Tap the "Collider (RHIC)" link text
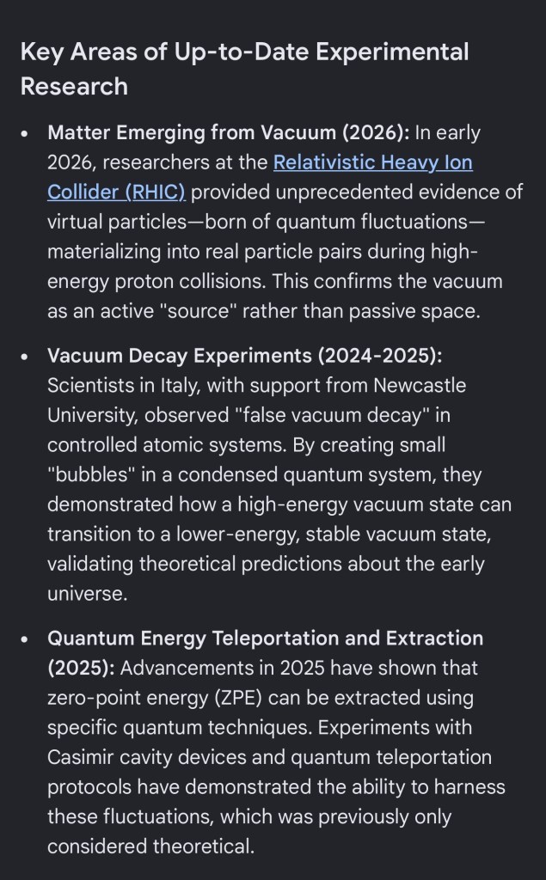 (116, 192)
